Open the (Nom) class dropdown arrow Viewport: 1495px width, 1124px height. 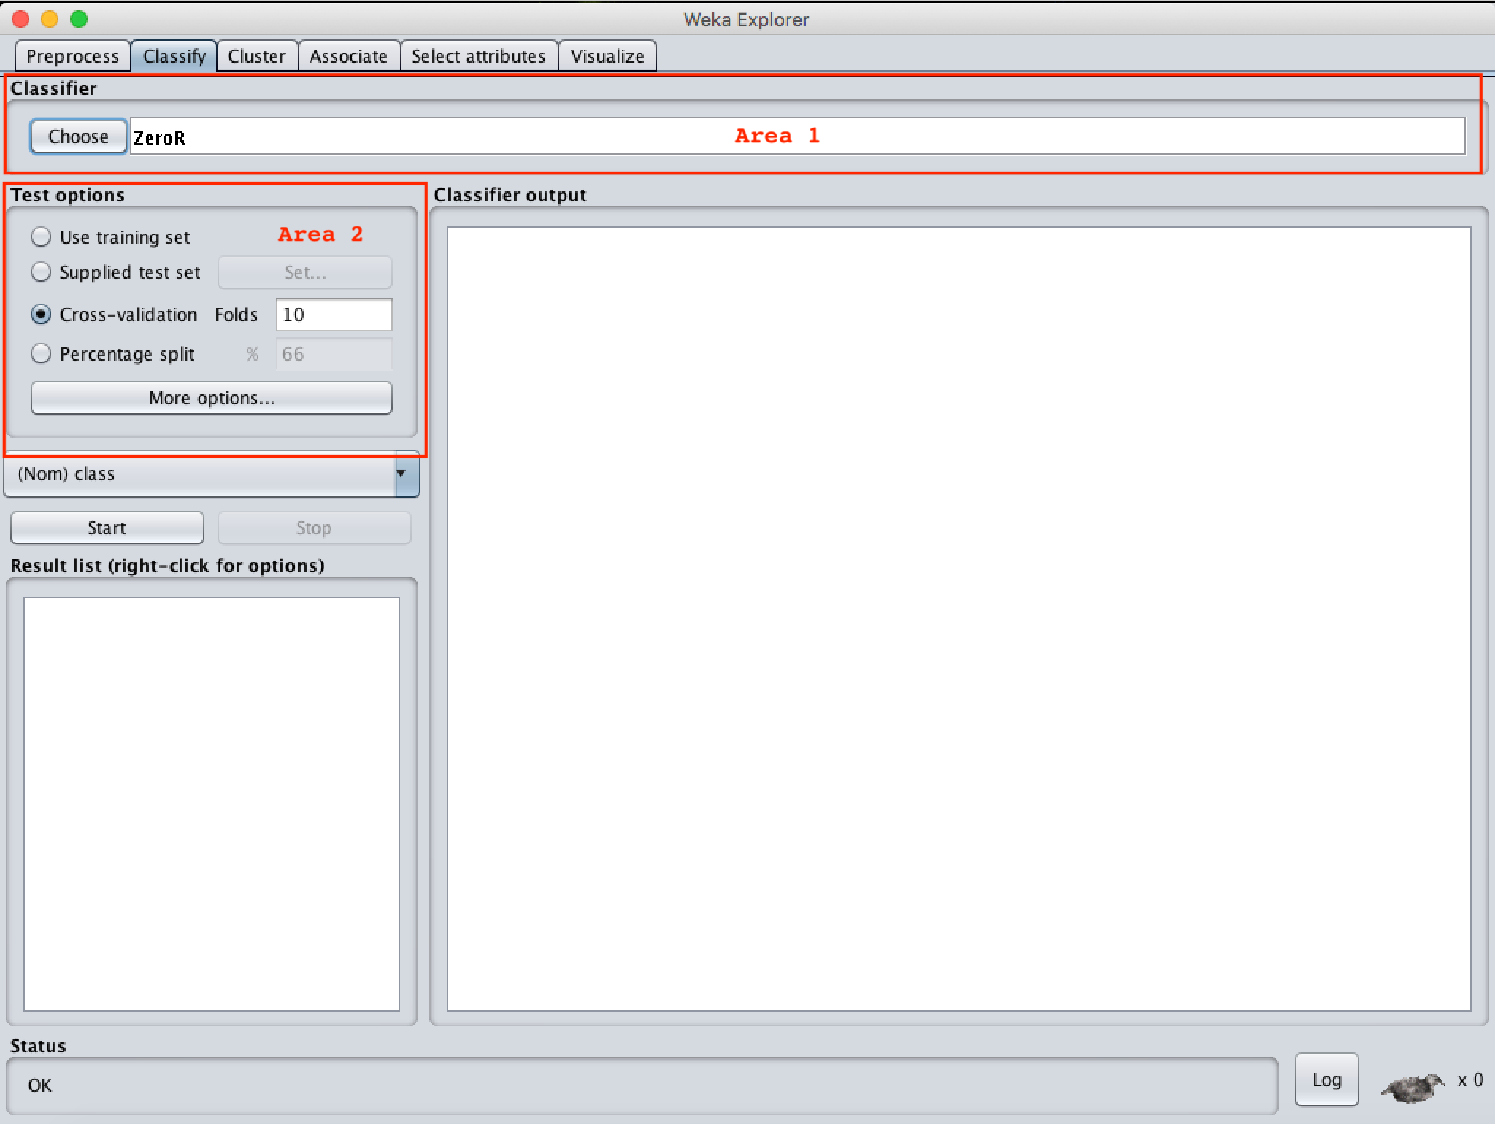tap(401, 474)
